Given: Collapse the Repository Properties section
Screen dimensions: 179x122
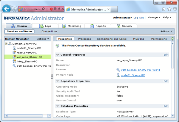Looking at the screenshot, I should tap(58, 81).
